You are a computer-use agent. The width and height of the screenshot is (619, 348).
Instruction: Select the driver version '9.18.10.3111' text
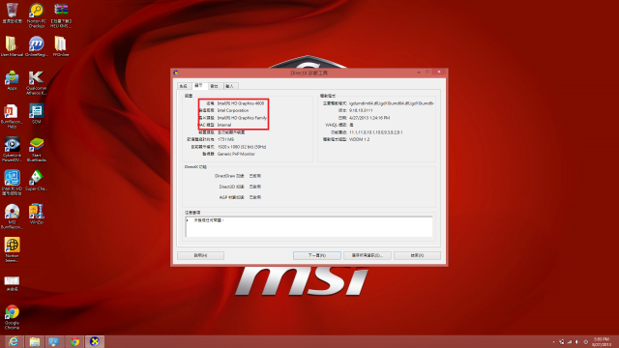click(361, 110)
